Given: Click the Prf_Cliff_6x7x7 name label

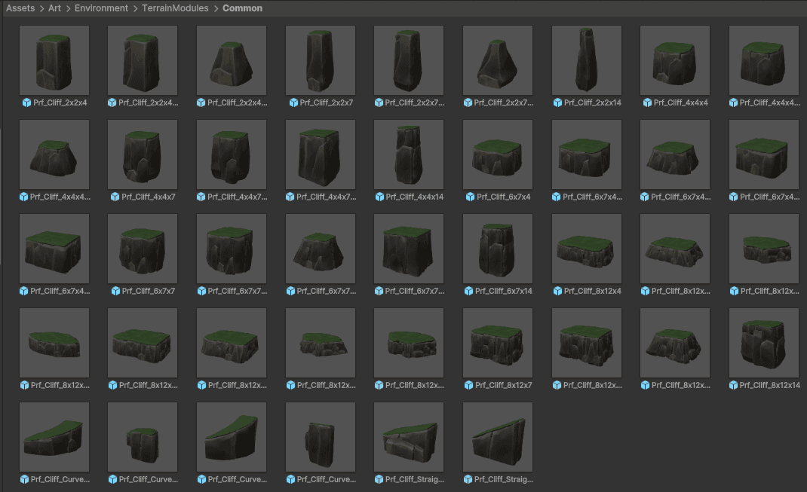Looking at the screenshot, I should tap(149, 291).
